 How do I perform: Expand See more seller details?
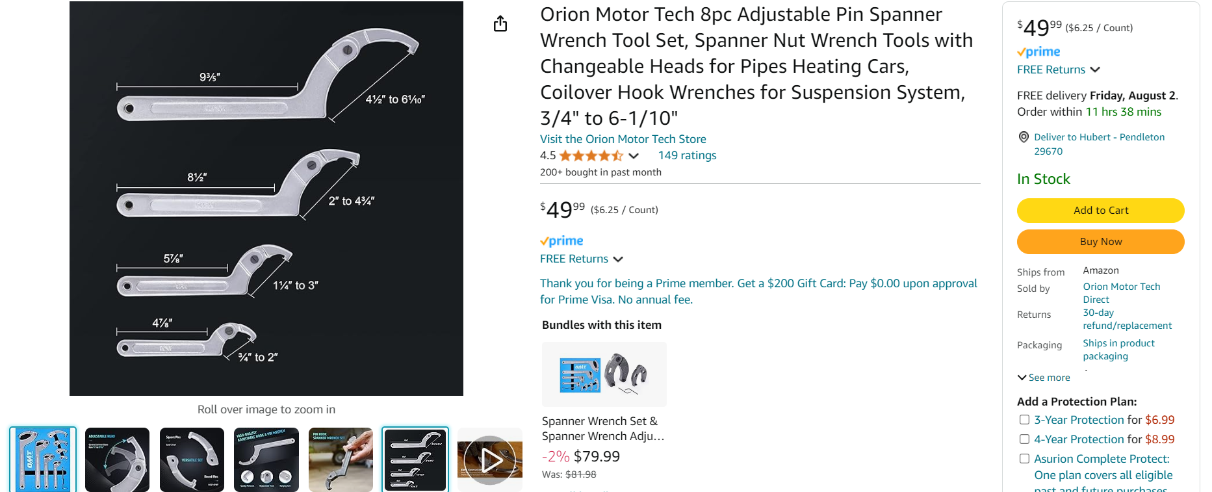[x=1044, y=378]
